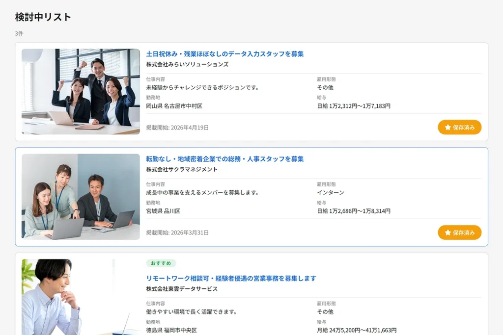Open the データ入力スタッフ job title link
This screenshot has height=335, width=503.
tap(225, 54)
